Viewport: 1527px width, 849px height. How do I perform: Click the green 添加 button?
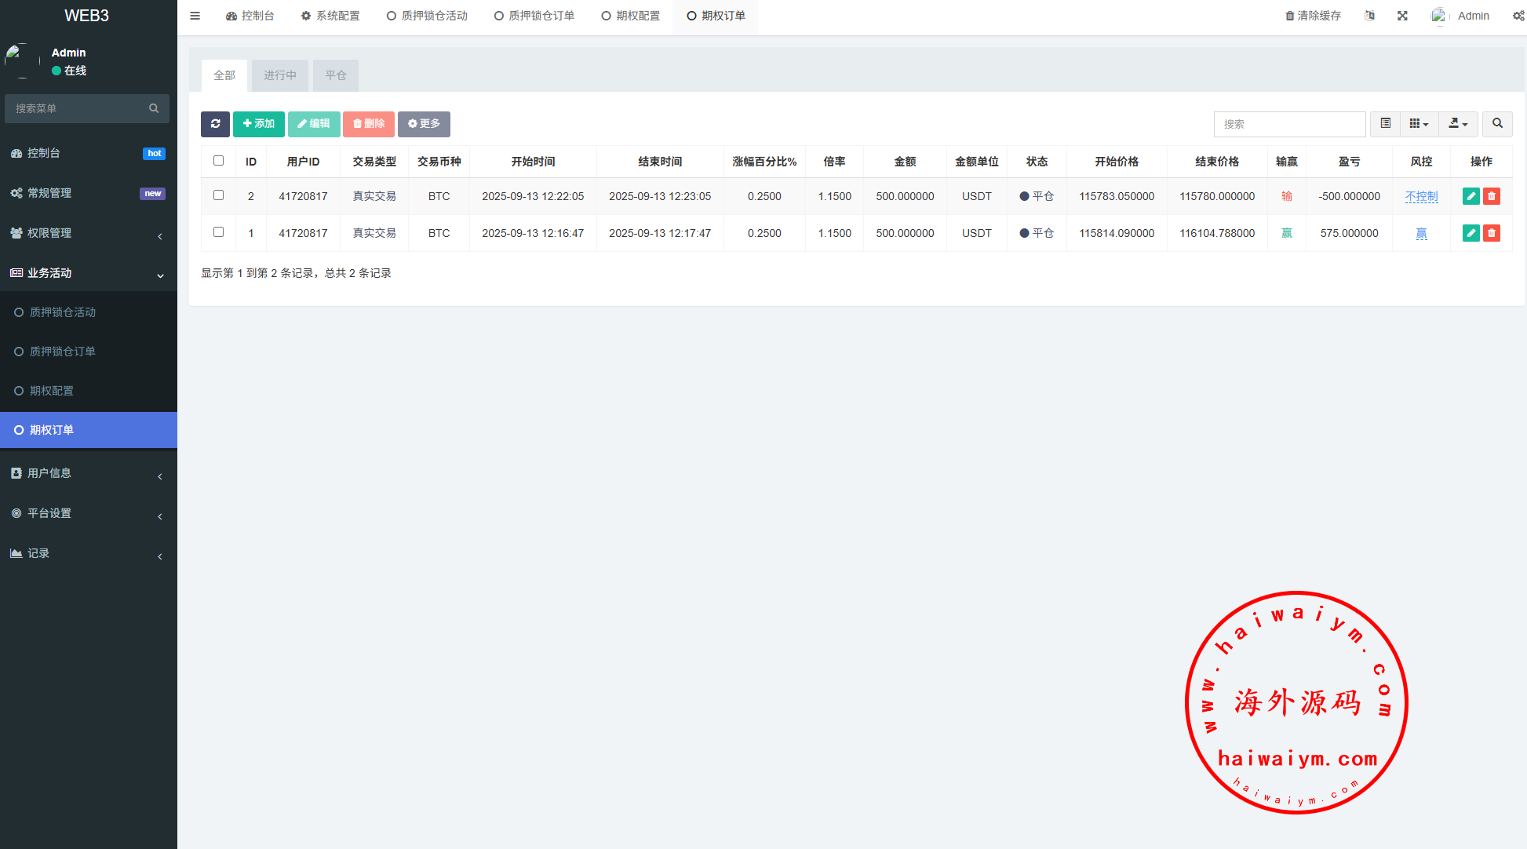click(259, 124)
